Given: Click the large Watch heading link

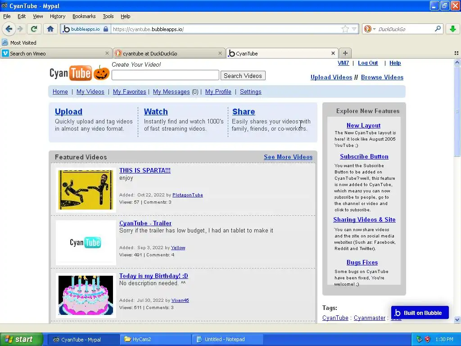Looking at the screenshot, I should point(156,112).
